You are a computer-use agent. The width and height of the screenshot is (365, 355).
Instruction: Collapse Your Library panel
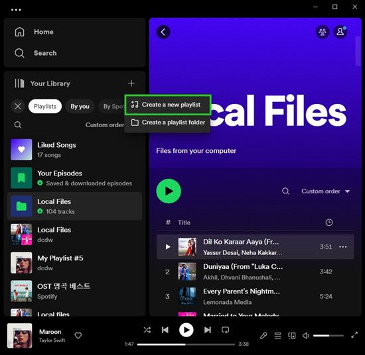[x=42, y=83]
